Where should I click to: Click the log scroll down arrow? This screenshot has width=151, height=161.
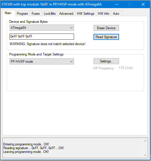pos(145,155)
